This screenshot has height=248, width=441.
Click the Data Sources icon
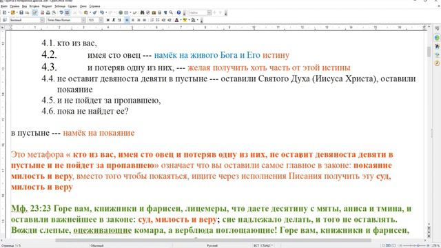tap(159, 12)
